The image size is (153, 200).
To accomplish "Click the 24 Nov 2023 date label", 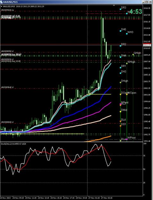I will point(5,198).
